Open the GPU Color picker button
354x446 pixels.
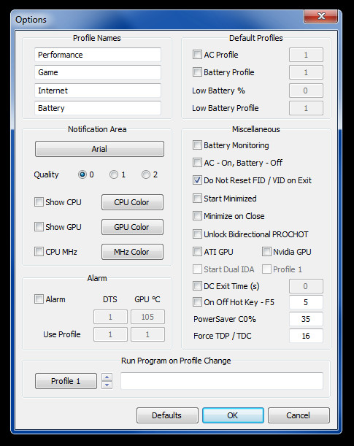pyautogui.click(x=133, y=227)
